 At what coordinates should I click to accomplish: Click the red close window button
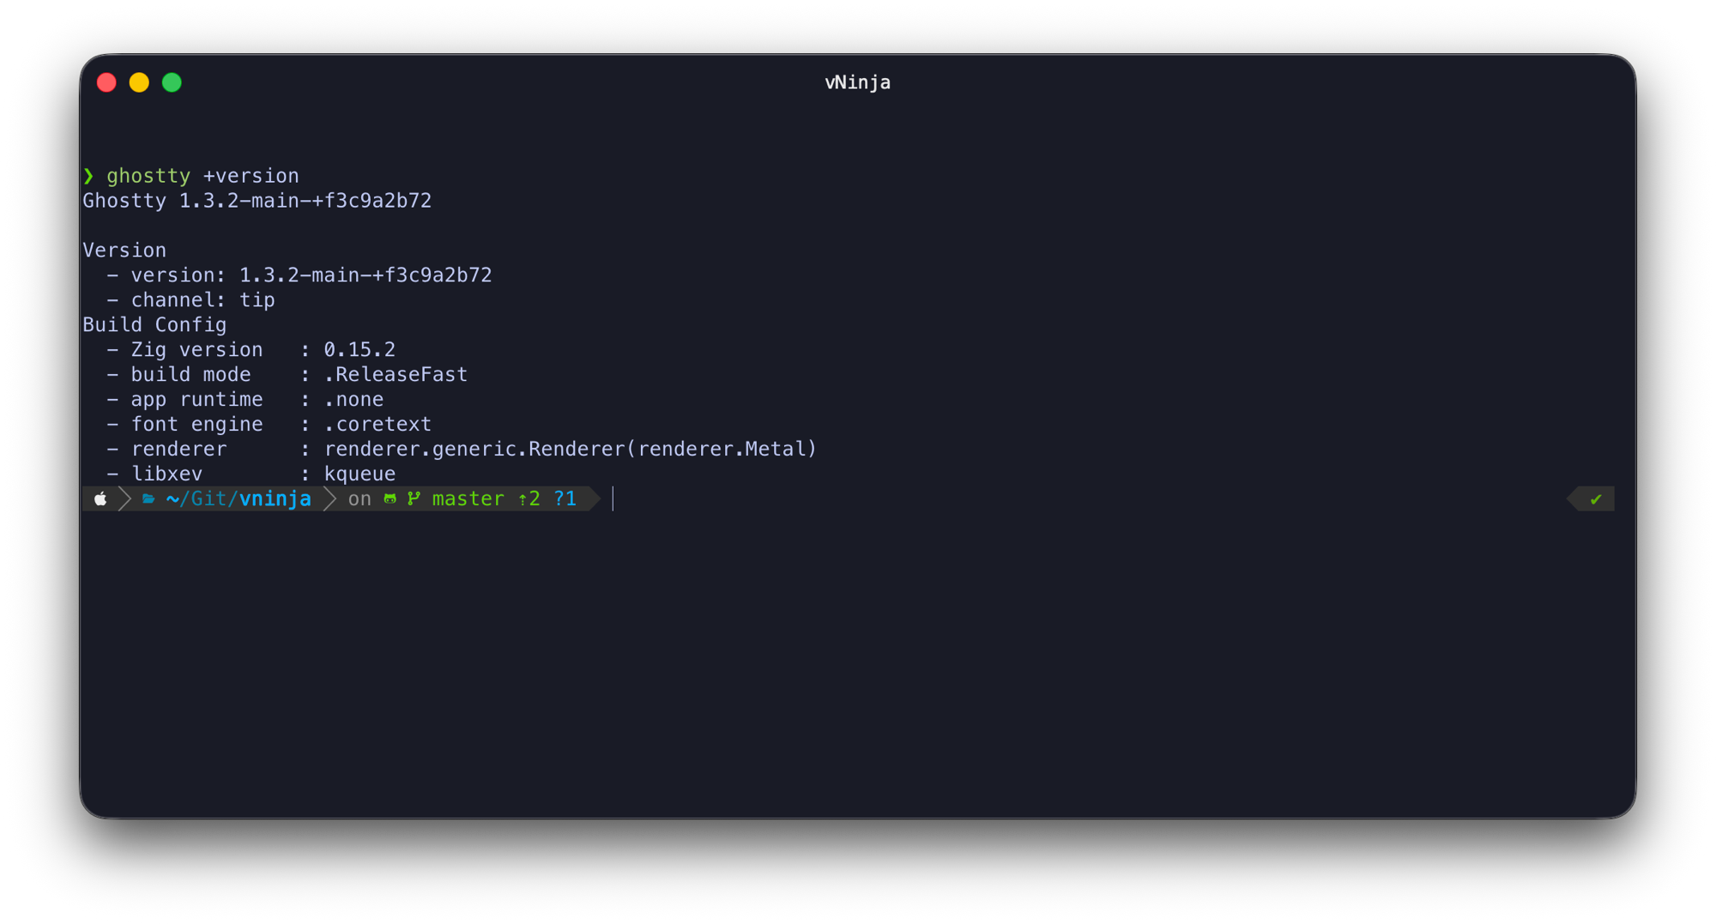(106, 82)
